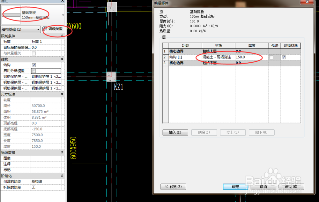Click the KZ1 column label in drawing
The height and width of the screenshot is (202, 319).
click(119, 87)
